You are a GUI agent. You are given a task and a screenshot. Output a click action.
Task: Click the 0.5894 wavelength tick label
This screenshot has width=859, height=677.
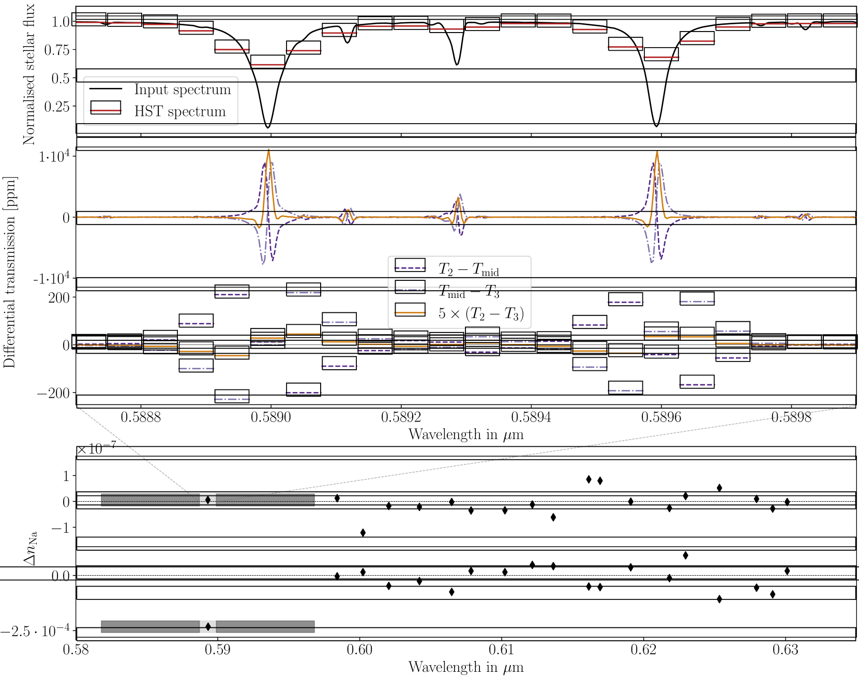531,417
